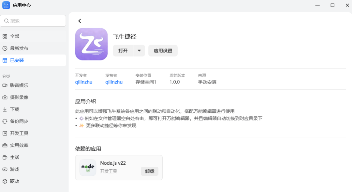Go to the 开发工具 category
The height and width of the screenshot is (192, 352).
33,134
